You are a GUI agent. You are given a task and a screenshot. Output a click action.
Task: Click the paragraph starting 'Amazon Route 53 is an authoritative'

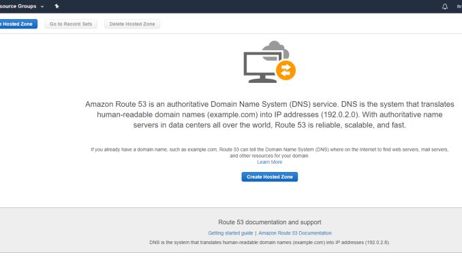pos(270,115)
